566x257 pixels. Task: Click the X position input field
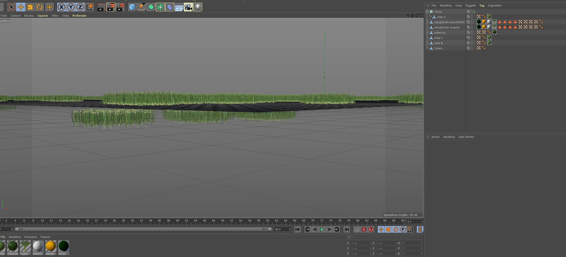[x=361, y=243]
